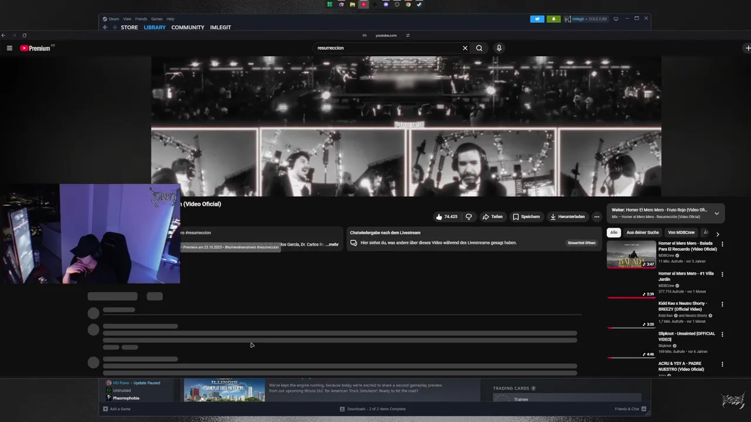The width and height of the screenshot is (751, 422).
Task: Open file explorer folder in top dock
Action: (352, 4)
